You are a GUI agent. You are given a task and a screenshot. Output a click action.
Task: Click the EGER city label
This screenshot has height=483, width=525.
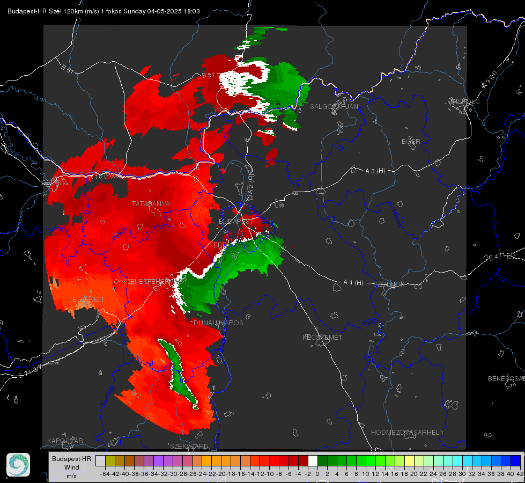coord(411,142)
